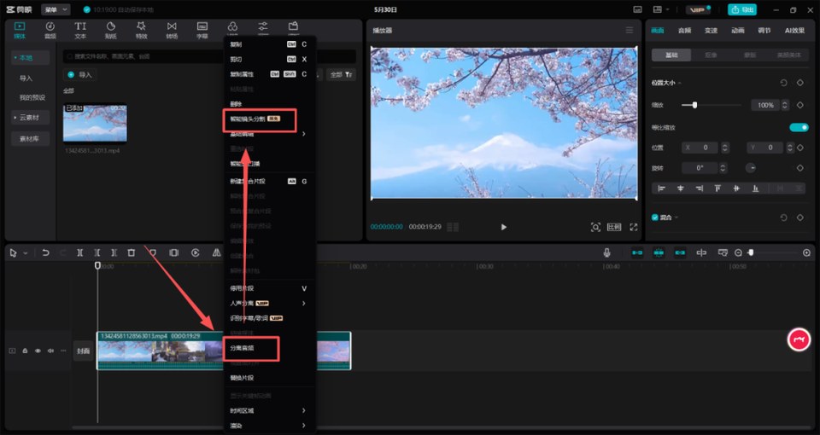Align the clip to the bottom edge

(755, 188)
